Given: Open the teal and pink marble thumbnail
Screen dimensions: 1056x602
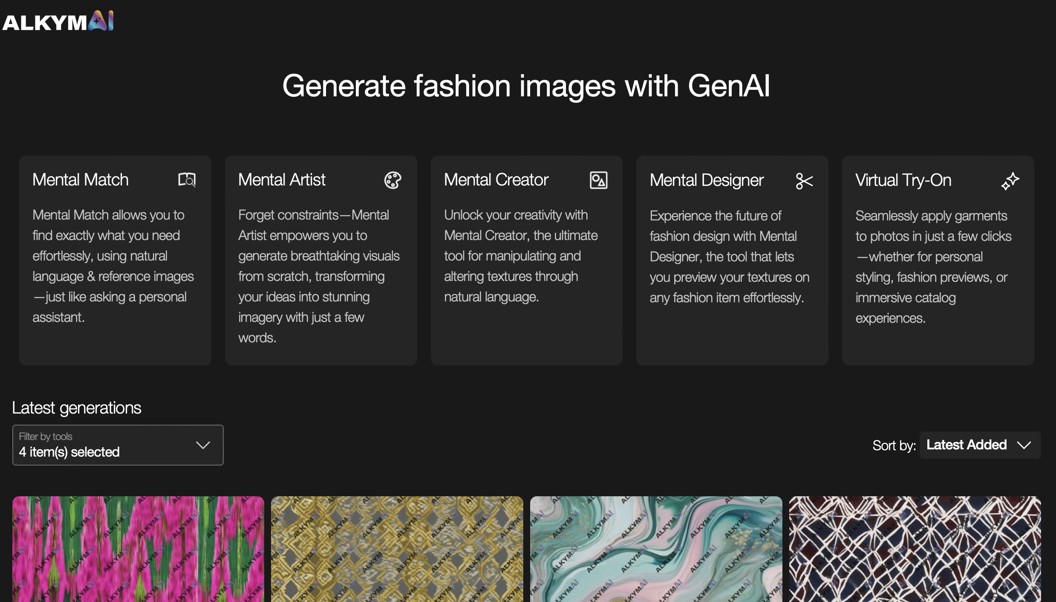Looking at the screenshot, I should click(x=656, y=549).
